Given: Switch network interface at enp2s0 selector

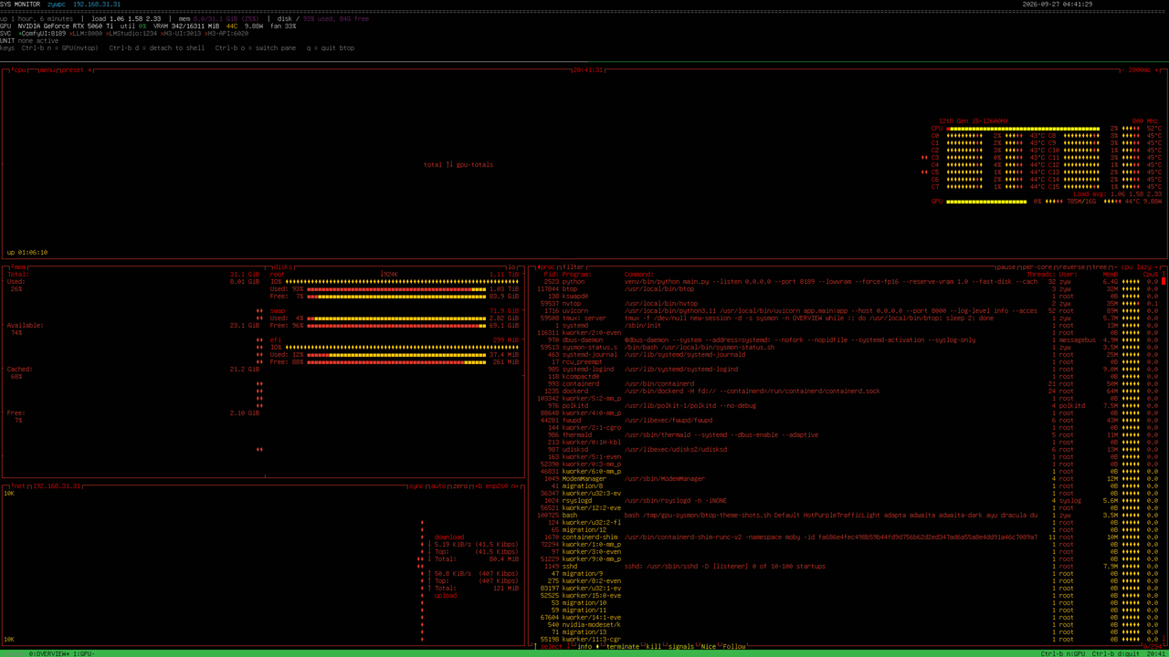Looking at the screenshot, I should click(497, 485).
